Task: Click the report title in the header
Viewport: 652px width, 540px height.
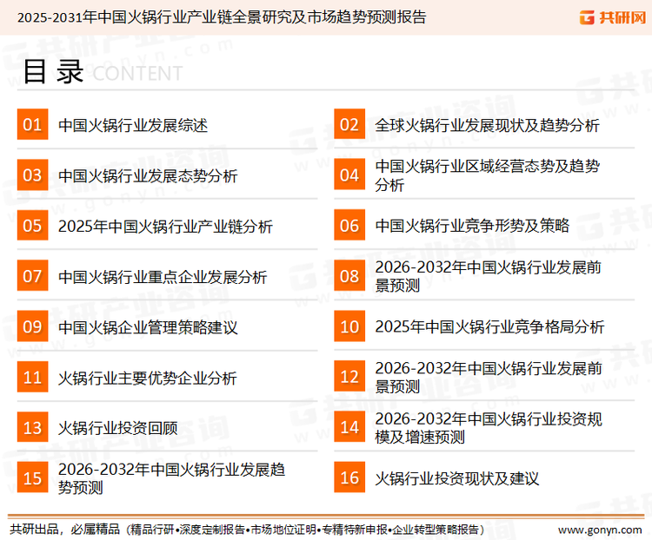Action: 222,17
